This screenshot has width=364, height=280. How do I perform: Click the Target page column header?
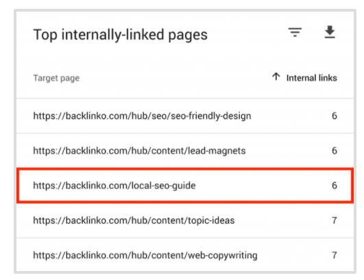pyautogui.click(x=56, y=78)
